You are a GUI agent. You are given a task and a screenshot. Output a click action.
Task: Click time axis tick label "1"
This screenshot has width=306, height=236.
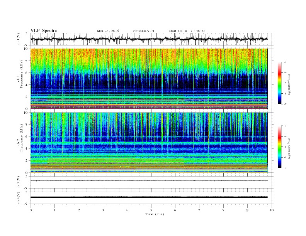(x=54, y=210)
